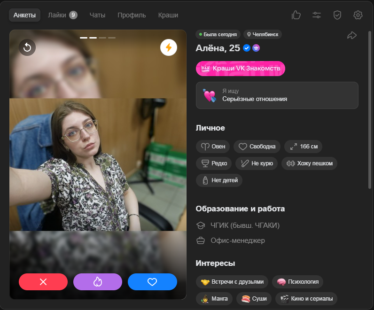
Task: Click the Встречи с друзьями interest chip
Action: click(x=232, y=282)
